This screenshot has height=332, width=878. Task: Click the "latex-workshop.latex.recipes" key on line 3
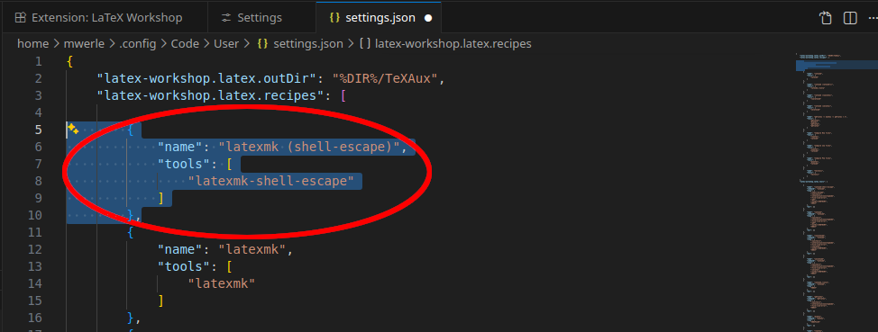(x=212, y=95)
